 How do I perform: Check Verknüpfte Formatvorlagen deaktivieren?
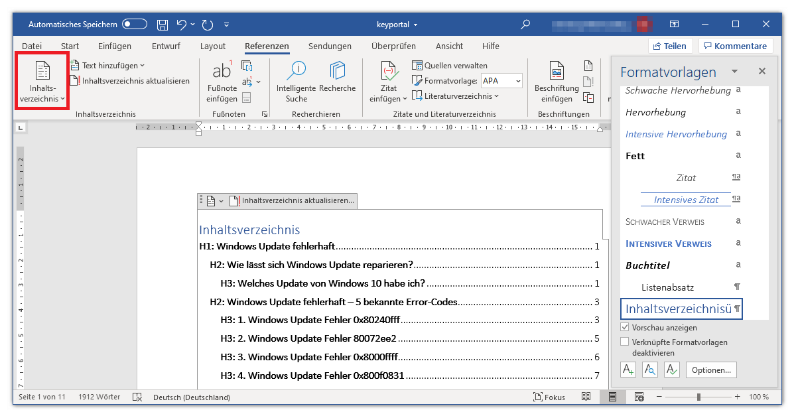[624, 342]
